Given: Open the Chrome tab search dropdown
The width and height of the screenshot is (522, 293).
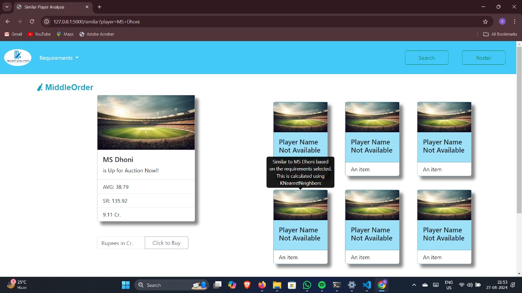Looking at the screenshot, I should tap(7, 7).
